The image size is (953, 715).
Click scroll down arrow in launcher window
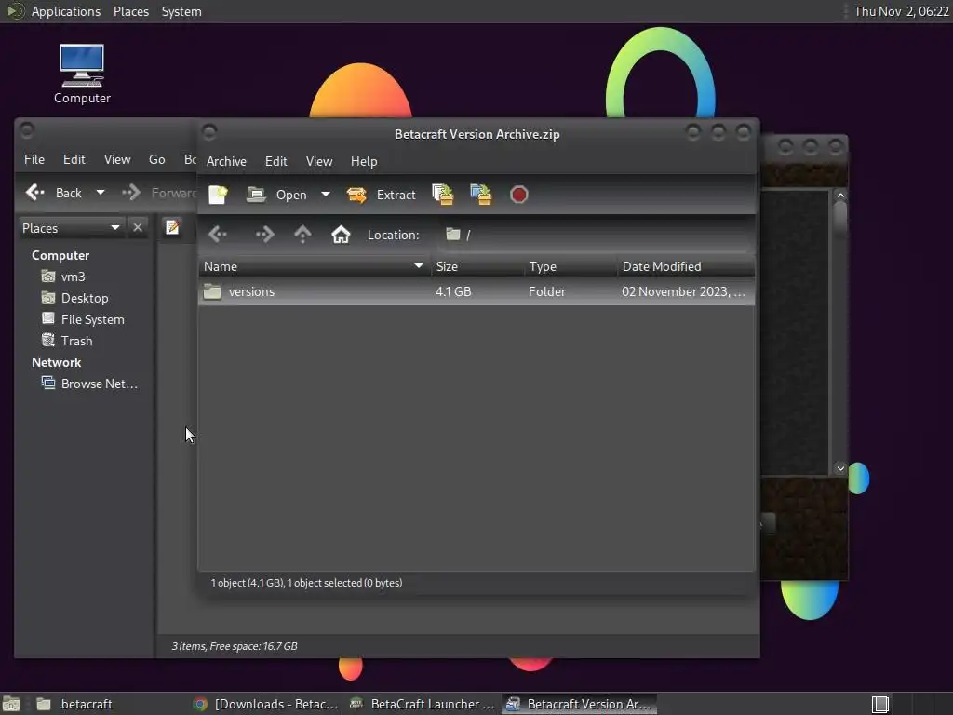tap(840, 468)
